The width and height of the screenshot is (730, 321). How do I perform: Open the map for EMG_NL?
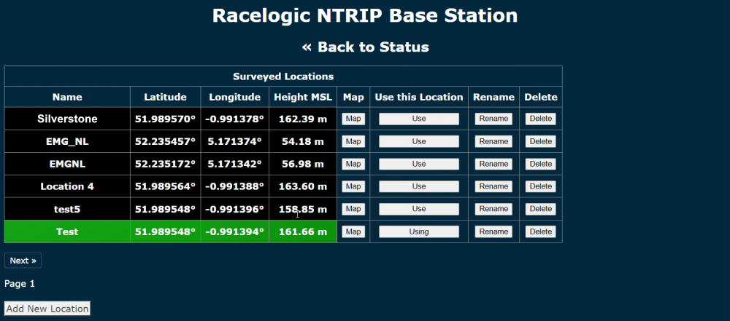pos(353,141)
